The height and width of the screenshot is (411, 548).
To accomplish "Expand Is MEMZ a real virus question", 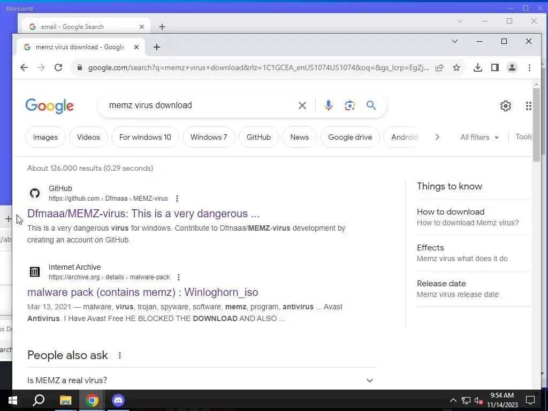I will 202,380.
